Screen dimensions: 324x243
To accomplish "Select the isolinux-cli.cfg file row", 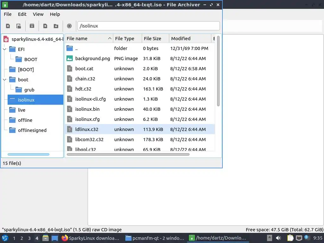I will [x=140, y=99].
